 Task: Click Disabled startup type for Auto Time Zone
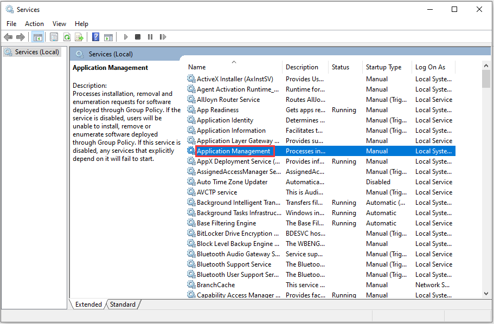[x=378, y=182]
